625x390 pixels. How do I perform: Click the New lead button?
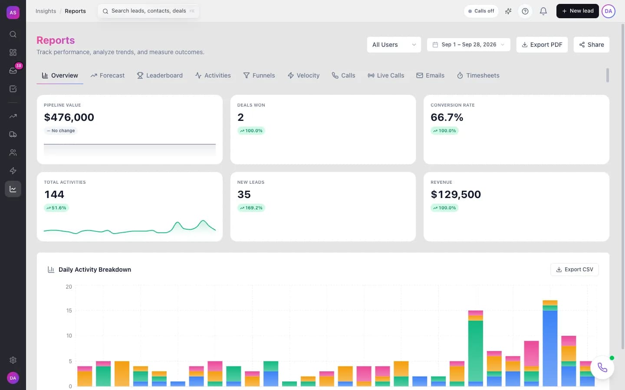[578, 11]
